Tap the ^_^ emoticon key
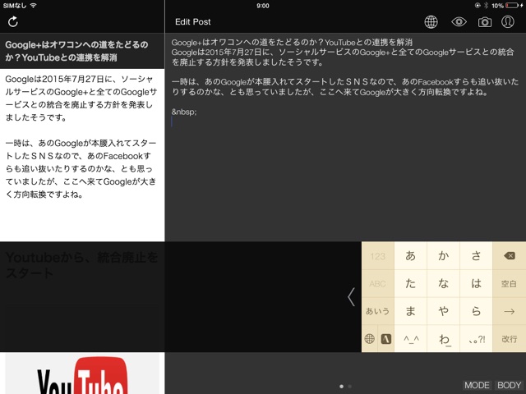This screenshot has height=394, width=526. (410, 339)
